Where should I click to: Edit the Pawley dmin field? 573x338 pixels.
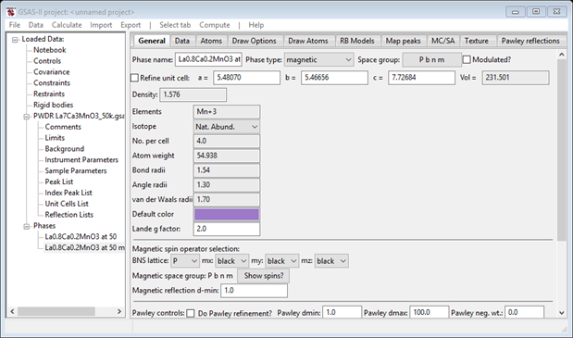pos(343,312)
